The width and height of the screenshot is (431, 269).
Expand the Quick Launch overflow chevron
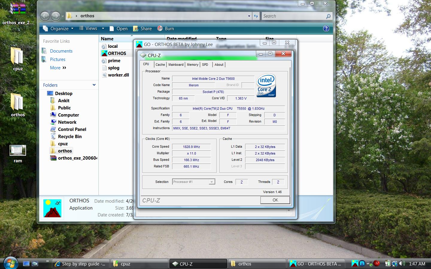coord(47,261)
